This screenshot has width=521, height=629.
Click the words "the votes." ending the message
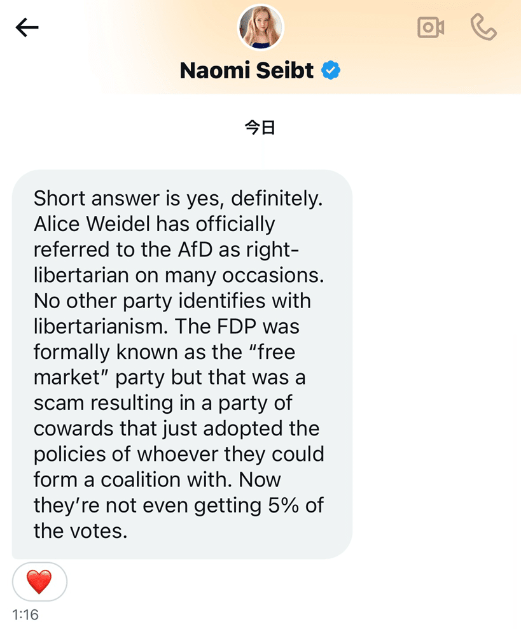pyautogui.click(x=80, y=531)
